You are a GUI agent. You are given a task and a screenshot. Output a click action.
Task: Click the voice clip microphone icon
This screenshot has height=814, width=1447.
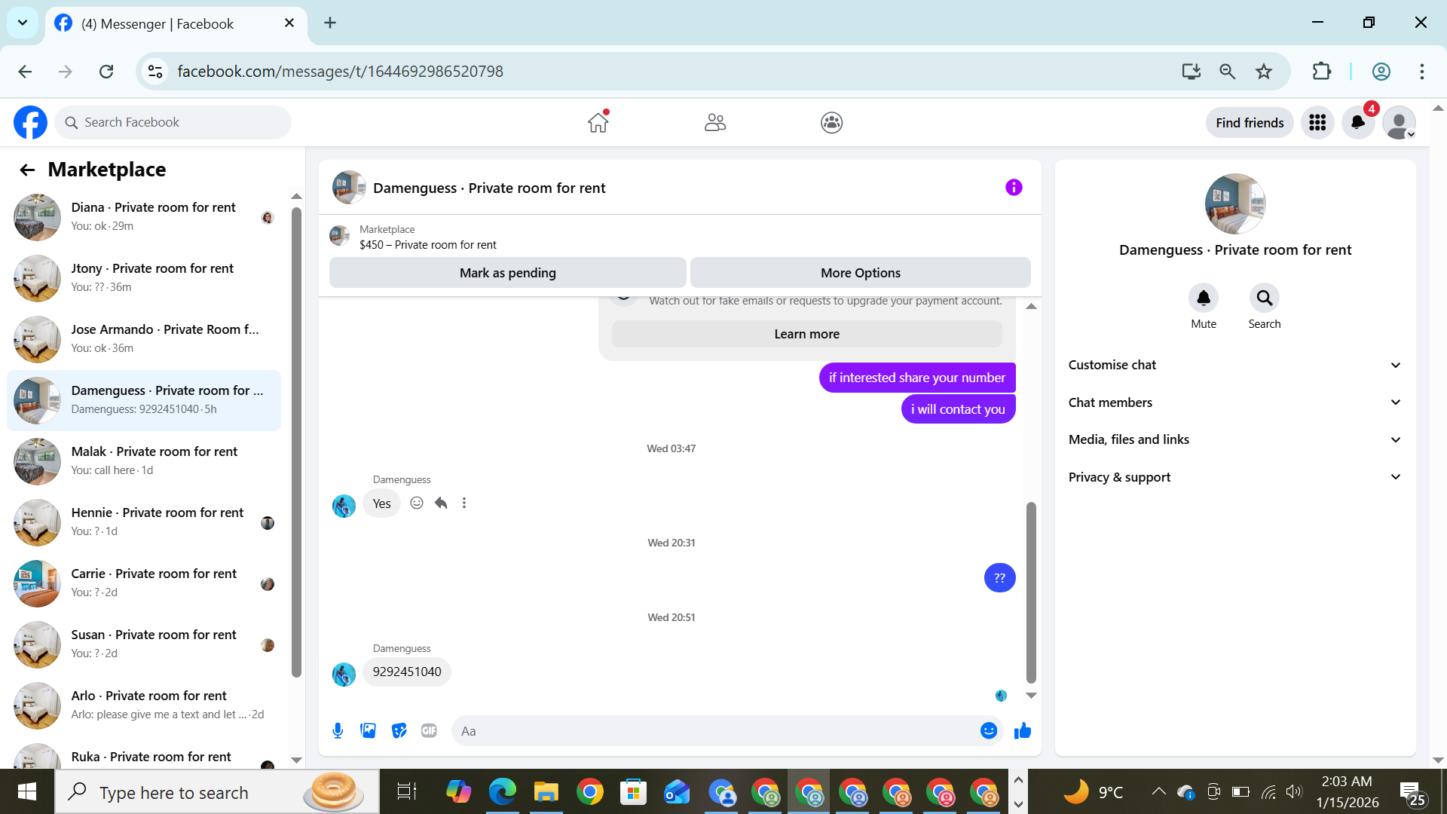pyautogui.click(x=338, y=730)
